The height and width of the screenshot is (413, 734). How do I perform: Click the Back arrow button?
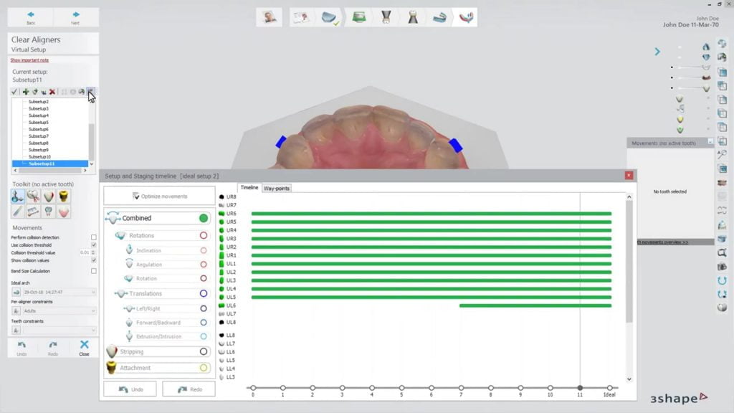coord(30,17)
